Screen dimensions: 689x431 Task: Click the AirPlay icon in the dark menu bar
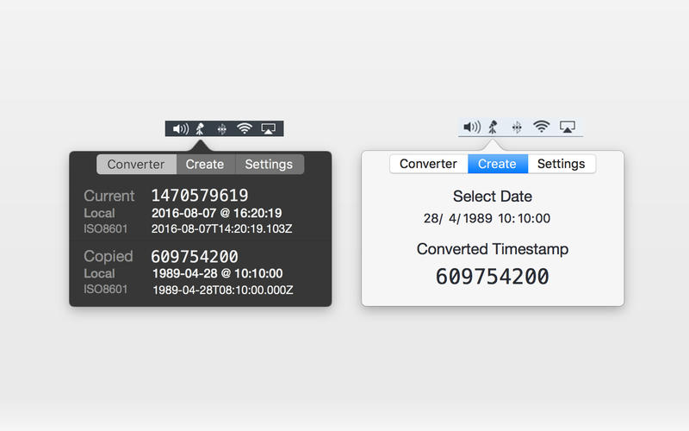click(x=268, y=128)
